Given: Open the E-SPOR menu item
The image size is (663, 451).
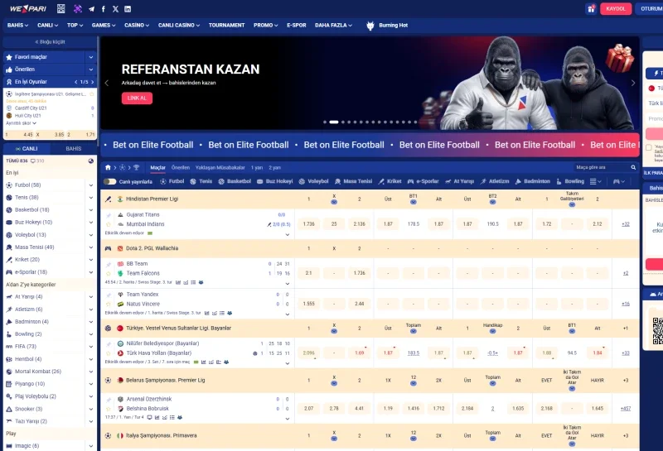Looking at the screenshot, I should pos(297,26).
